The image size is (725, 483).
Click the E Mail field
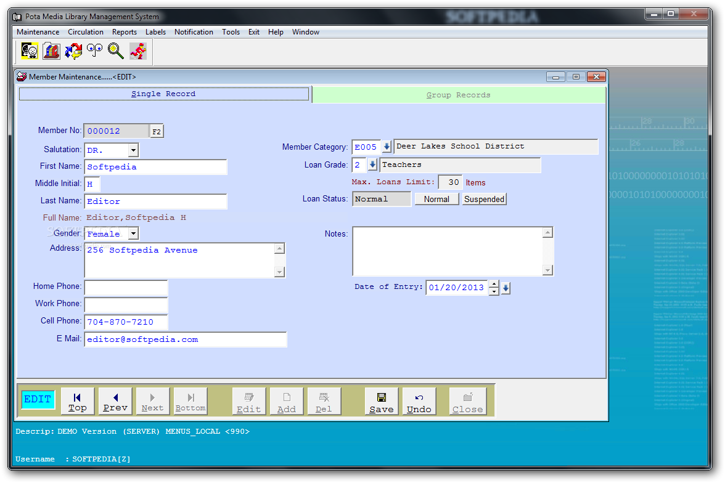(x=186, y=339)
